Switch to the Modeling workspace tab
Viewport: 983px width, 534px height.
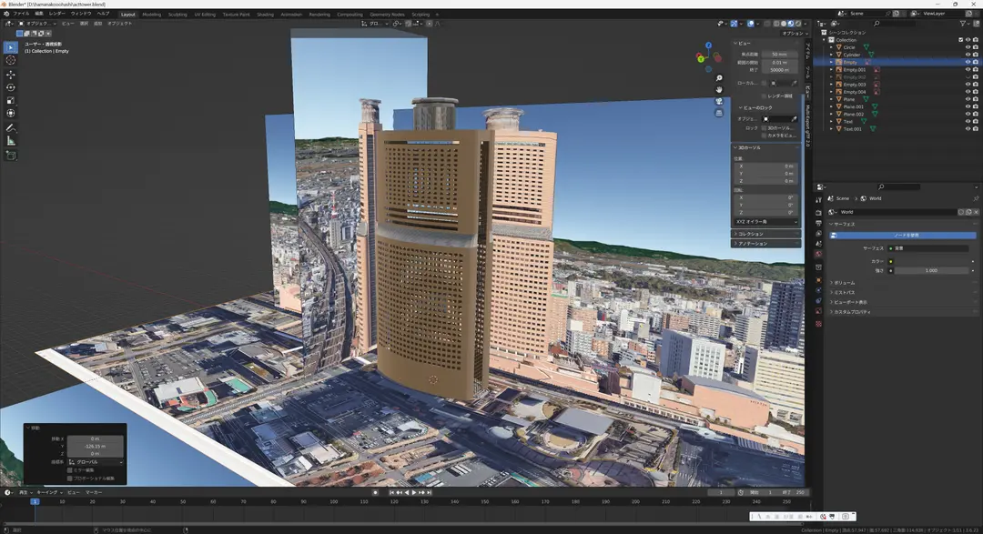pos(152,15)
